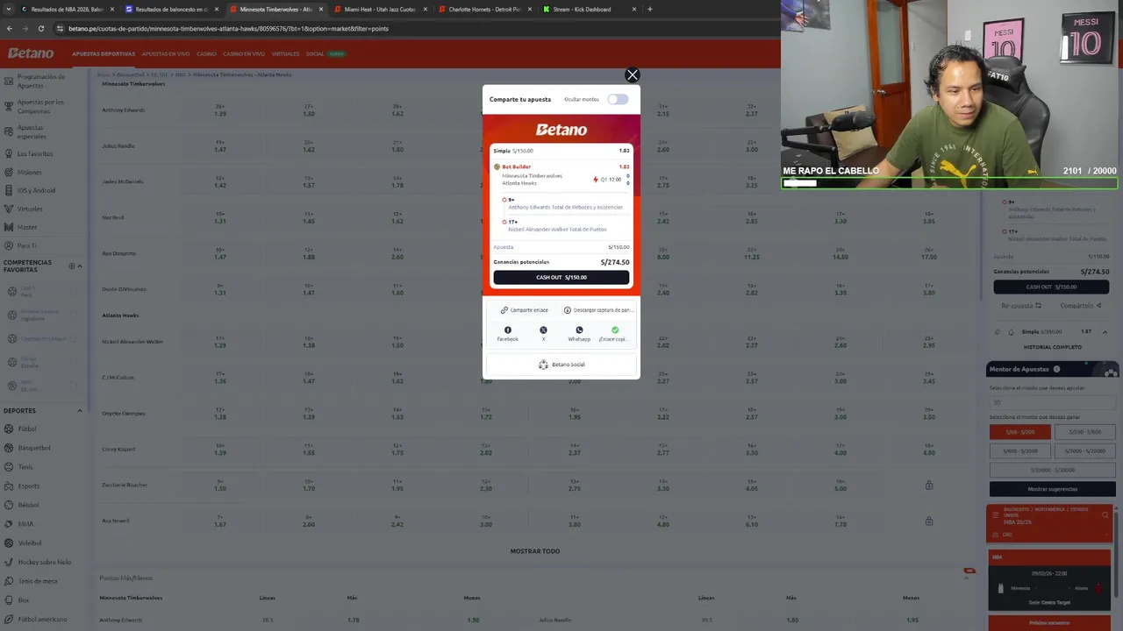1123x631 pixels.
Task: Click Compártelo in bet slip panel
Action: tap(1081, 306)
